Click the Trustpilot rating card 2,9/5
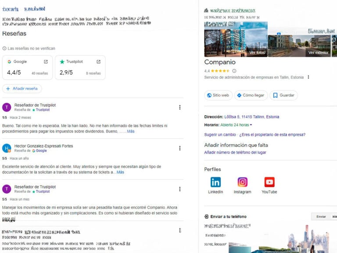 pyautogui.click(x=80, y=68)
